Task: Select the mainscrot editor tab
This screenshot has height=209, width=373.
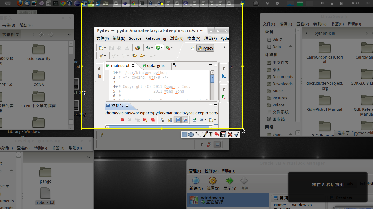Action: [x=120, y=66]
